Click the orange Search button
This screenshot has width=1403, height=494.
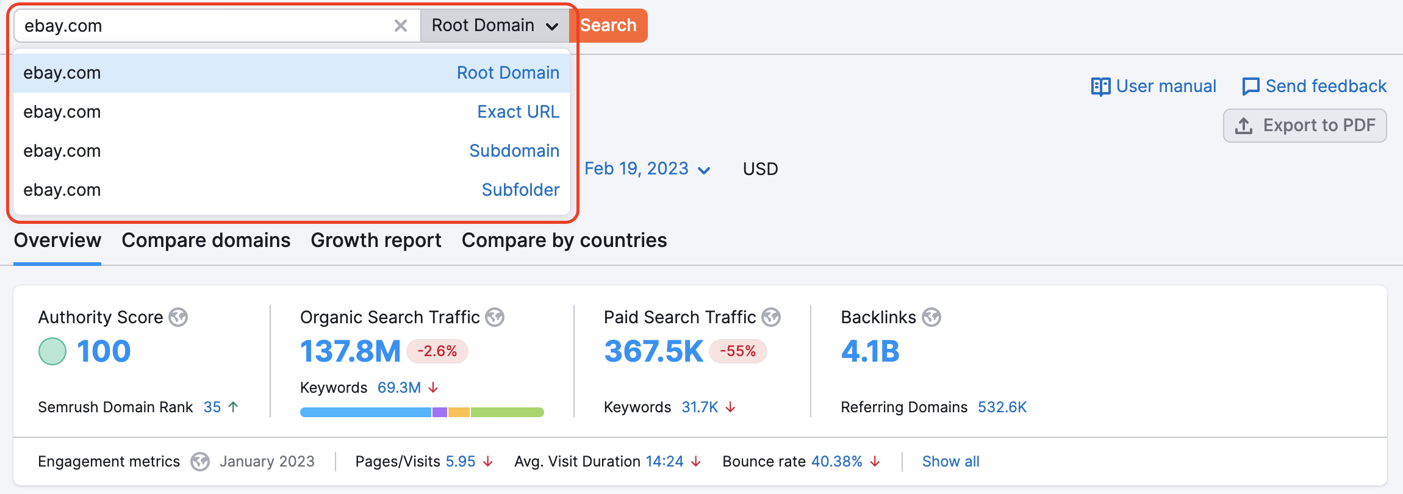click(608, 26)
